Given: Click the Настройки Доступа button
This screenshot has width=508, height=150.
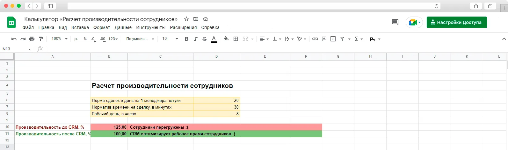Looking at the screenshot, I should [457, 22].
